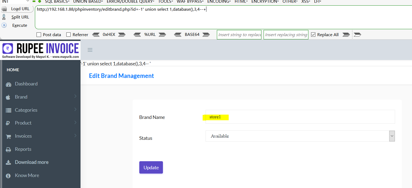Click the Download more icon
Viewport: 412px width, 188px height.
tap(9, 162)
